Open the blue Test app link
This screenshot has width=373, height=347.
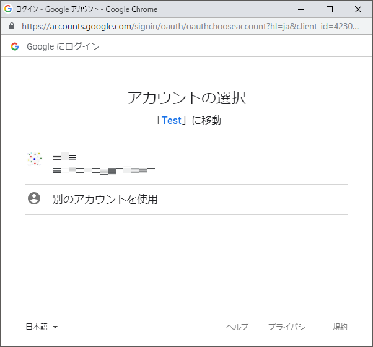[x=172, y=120]
